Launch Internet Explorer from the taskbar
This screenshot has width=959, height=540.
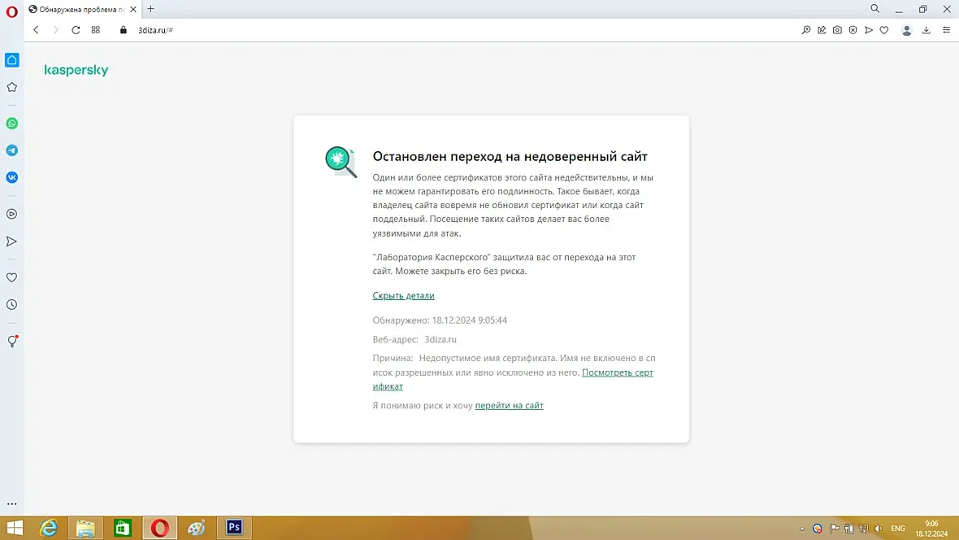point(48,528)
